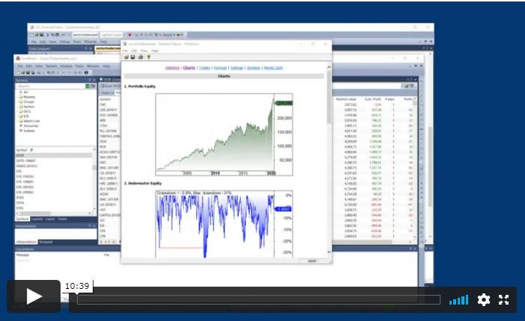Expand the ICB folder in the Symbols tree

click(25, 116)
